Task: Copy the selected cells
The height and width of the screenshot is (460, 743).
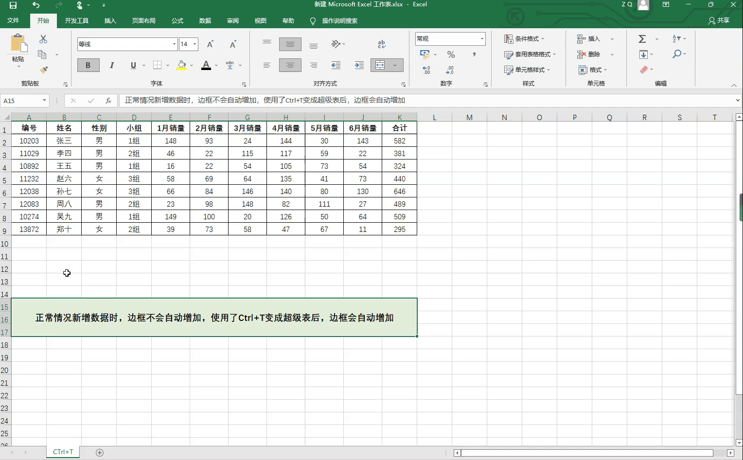Action: pos(42,54)
